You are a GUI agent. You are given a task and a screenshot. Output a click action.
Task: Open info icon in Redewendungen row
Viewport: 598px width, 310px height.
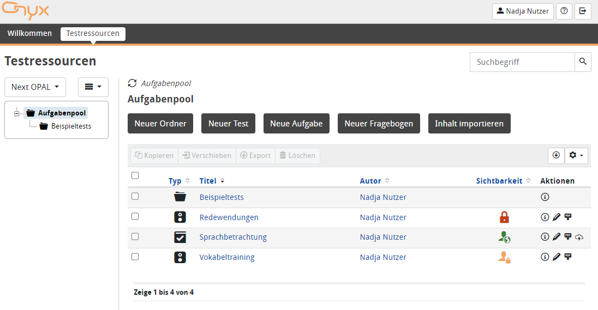click(x=545, y=217)
